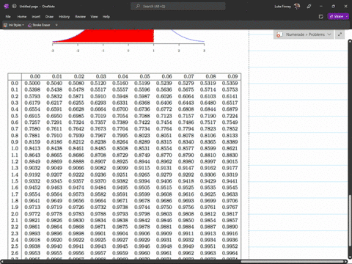
Task: Switch to the Insert ribbon tab
Action: coord(36,17)
